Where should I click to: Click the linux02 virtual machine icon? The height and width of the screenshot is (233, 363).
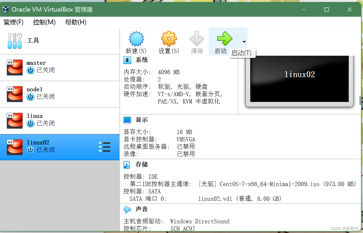pos(15,147)
